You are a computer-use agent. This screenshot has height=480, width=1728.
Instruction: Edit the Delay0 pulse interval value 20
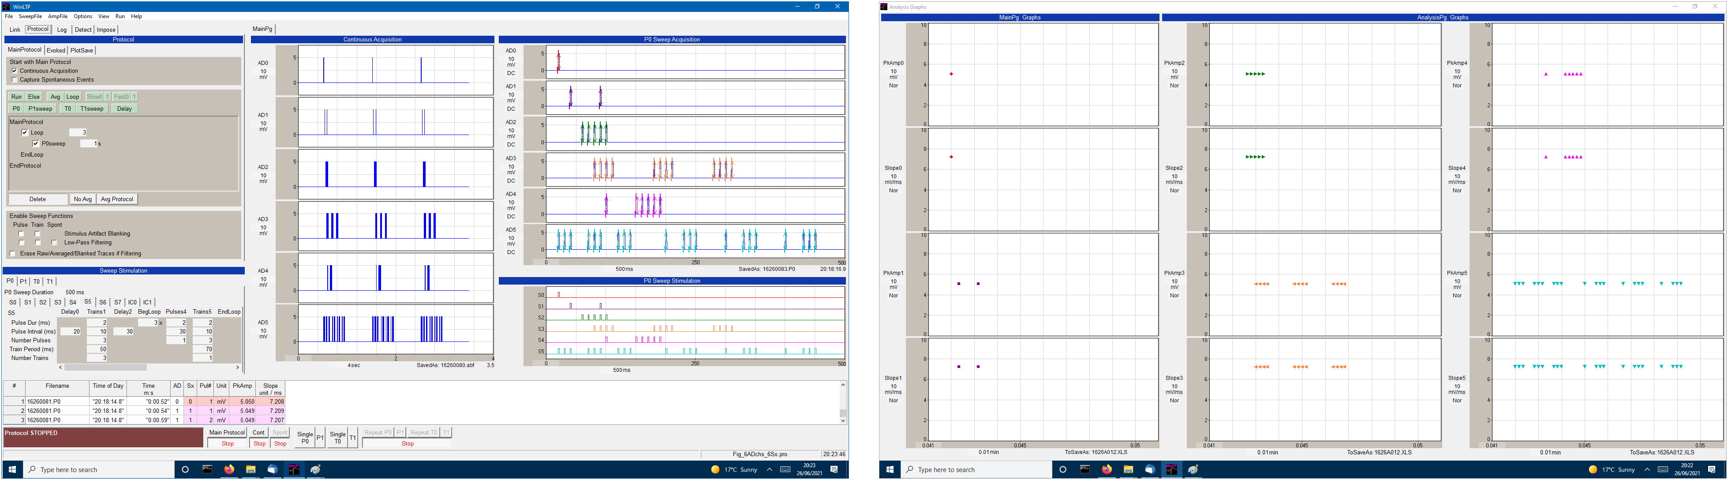click(71, 332)
